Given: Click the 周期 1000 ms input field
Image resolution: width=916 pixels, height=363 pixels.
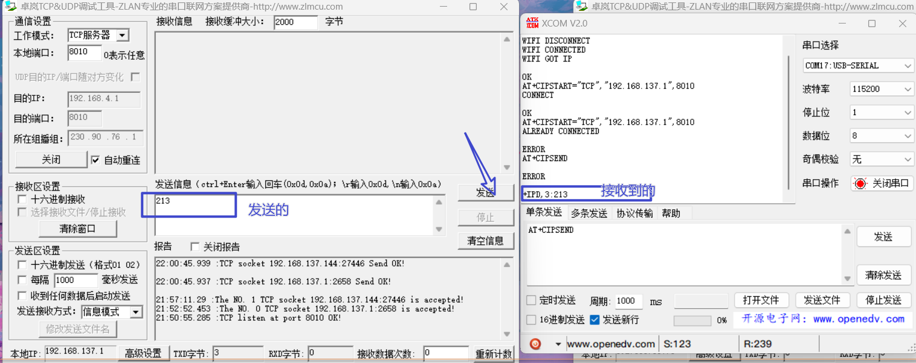Looking at the screenshot, I should [x=628, y=301].
